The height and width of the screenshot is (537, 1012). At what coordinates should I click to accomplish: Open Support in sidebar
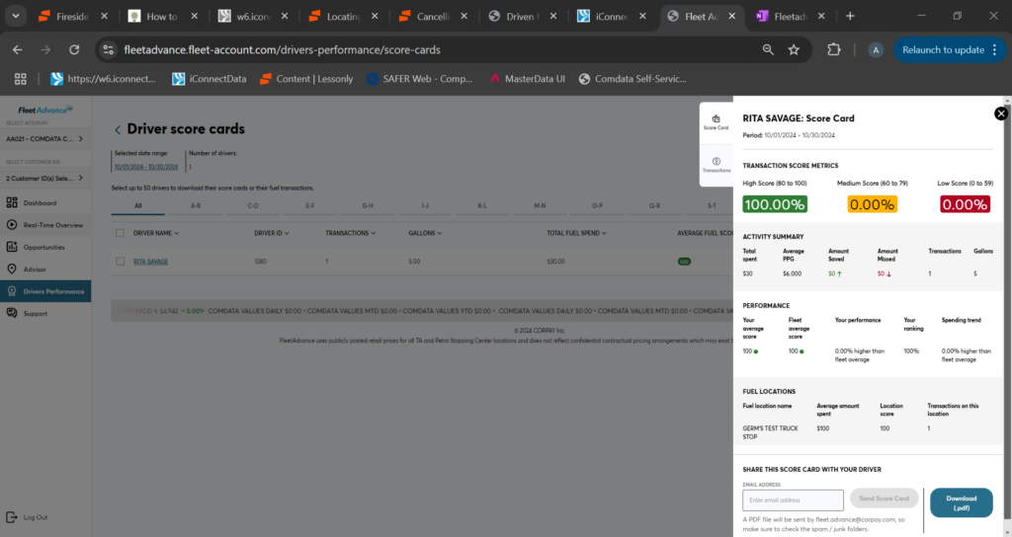pos(35,313)
